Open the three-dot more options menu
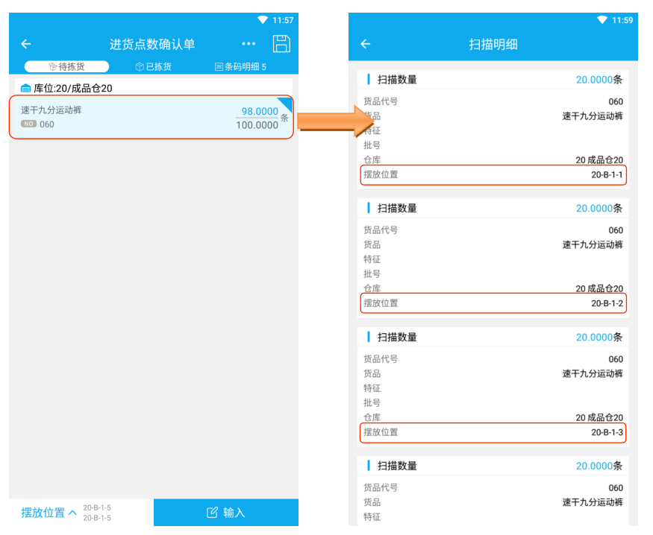Image resolution: width=653 pixels, height=535 pixels. pyautogui.click(x=249, y=44)
